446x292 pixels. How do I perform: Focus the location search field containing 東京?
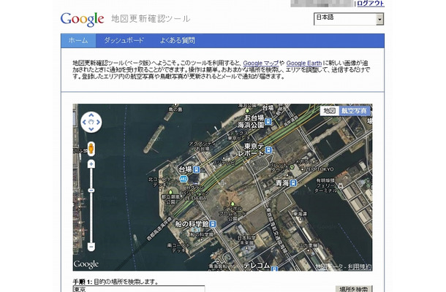[139, 289]
